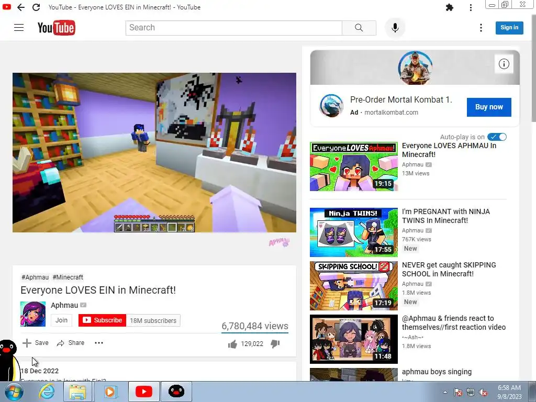536x402 pixels.
Task: Select the YouTube taskbar app
Action: 143,392
